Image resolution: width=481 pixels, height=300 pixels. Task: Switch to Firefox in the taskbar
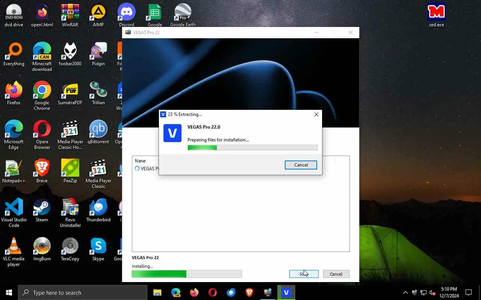point(194,292)
